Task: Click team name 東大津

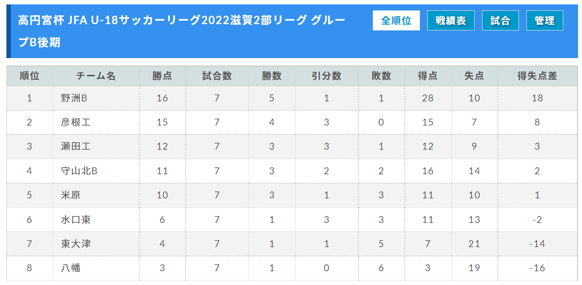Action: (x=76, y=244)
